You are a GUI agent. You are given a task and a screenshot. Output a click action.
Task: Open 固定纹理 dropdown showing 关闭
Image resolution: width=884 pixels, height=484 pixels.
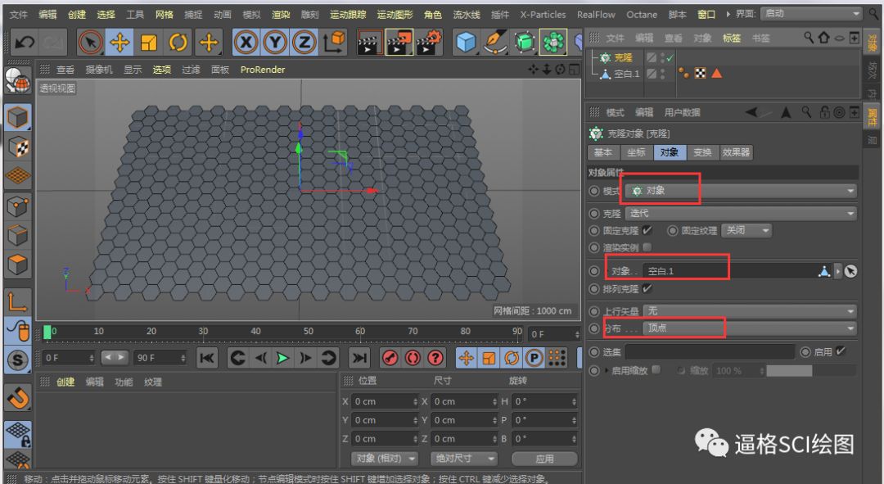coord(746,230)
